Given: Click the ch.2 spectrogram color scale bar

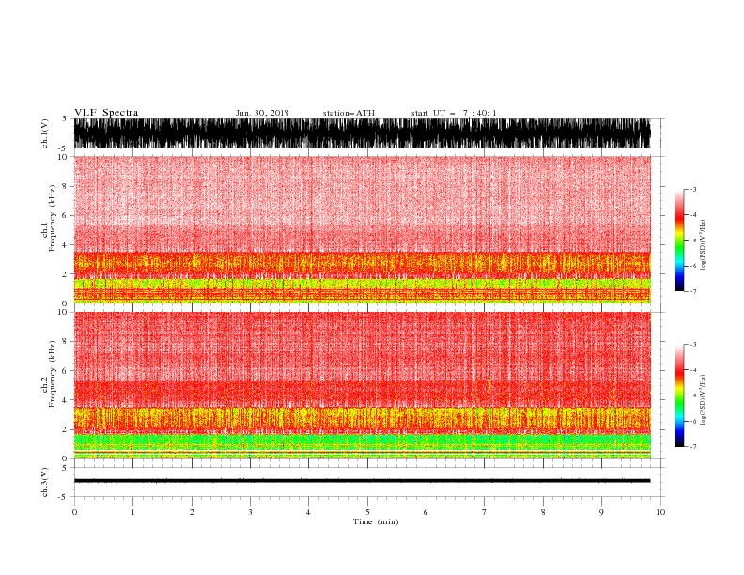Looking at the screenshot, I should pos(679,396).
